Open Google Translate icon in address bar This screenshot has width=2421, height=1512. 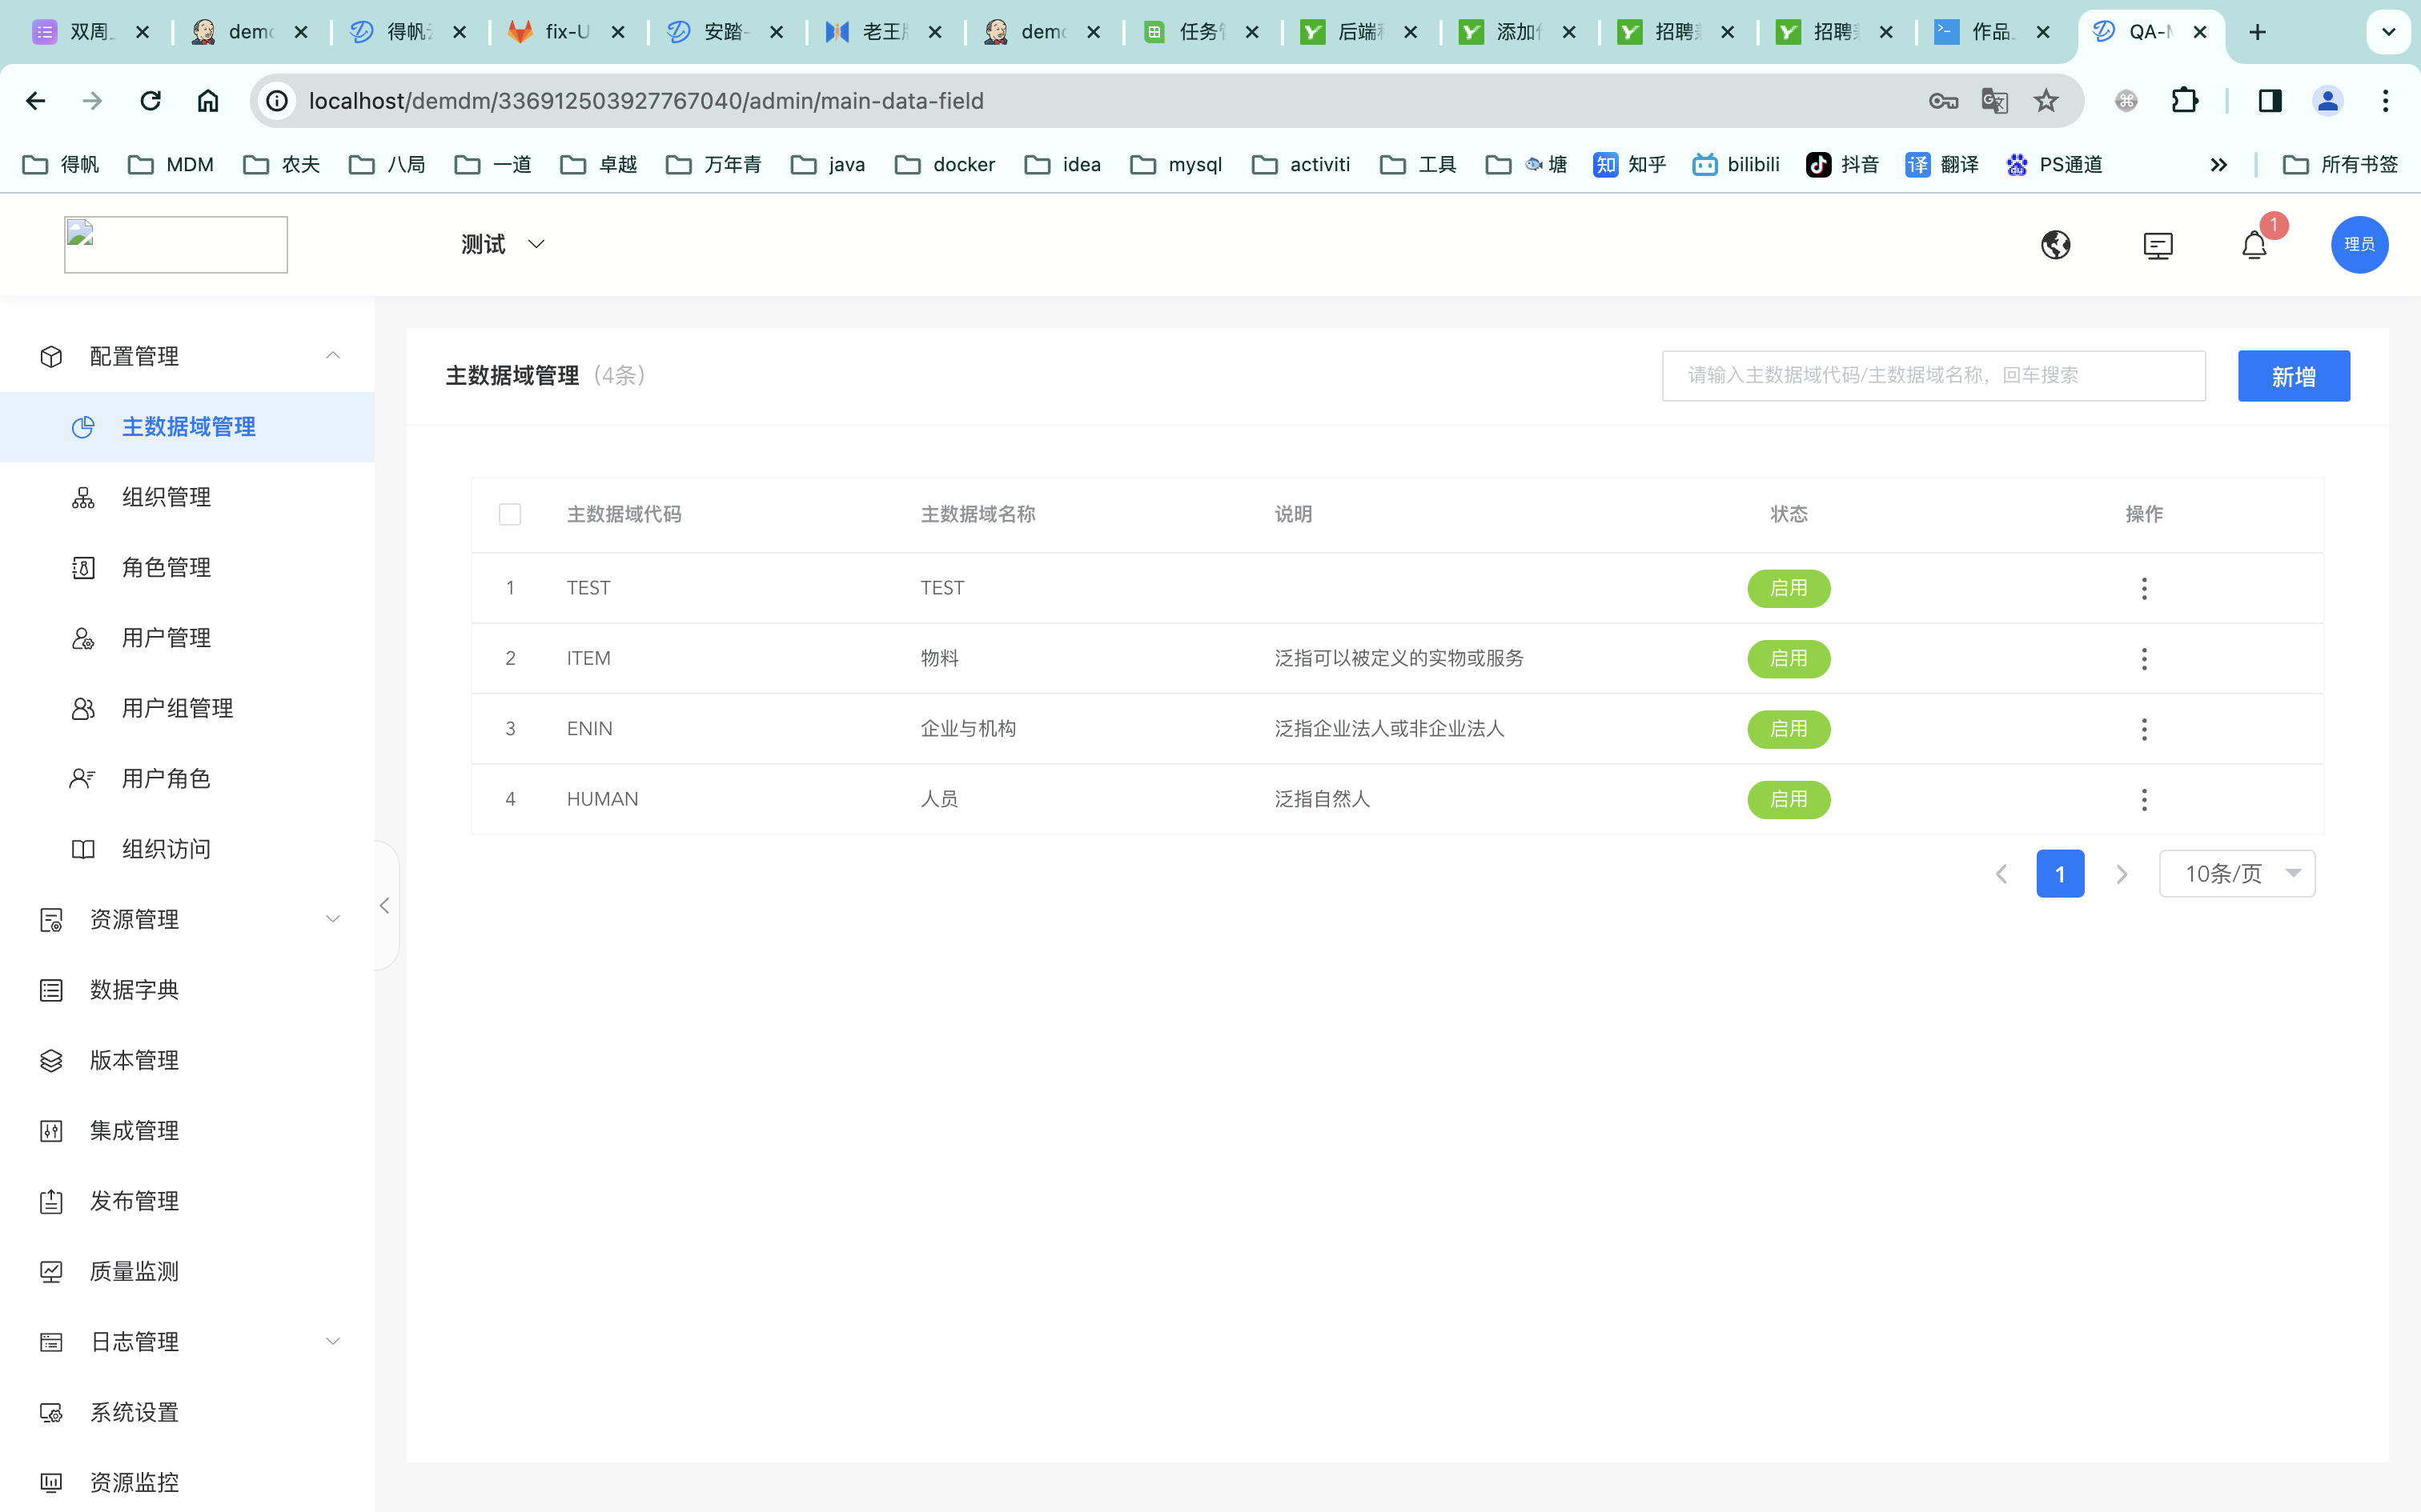click(1993, 101)
